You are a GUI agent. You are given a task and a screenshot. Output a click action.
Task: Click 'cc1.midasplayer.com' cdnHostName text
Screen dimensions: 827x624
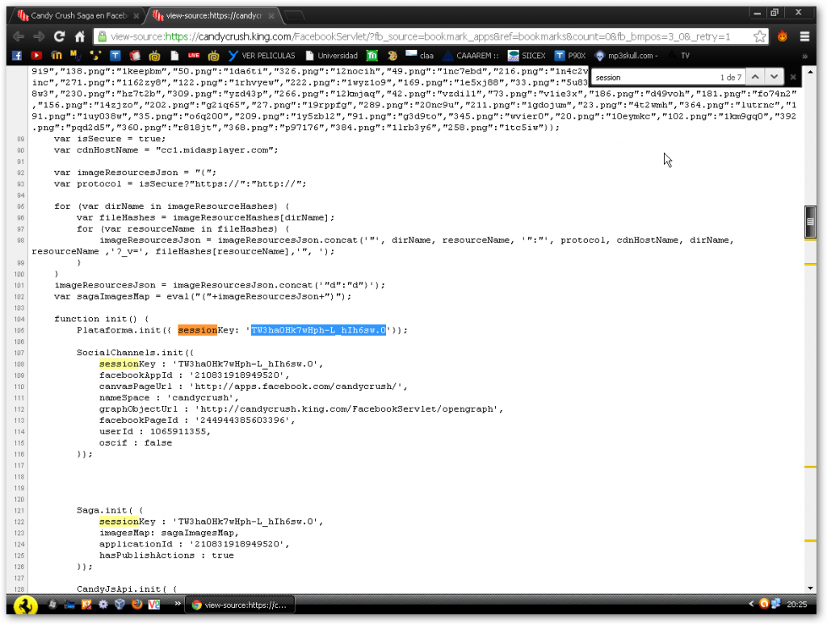(216, 149)
